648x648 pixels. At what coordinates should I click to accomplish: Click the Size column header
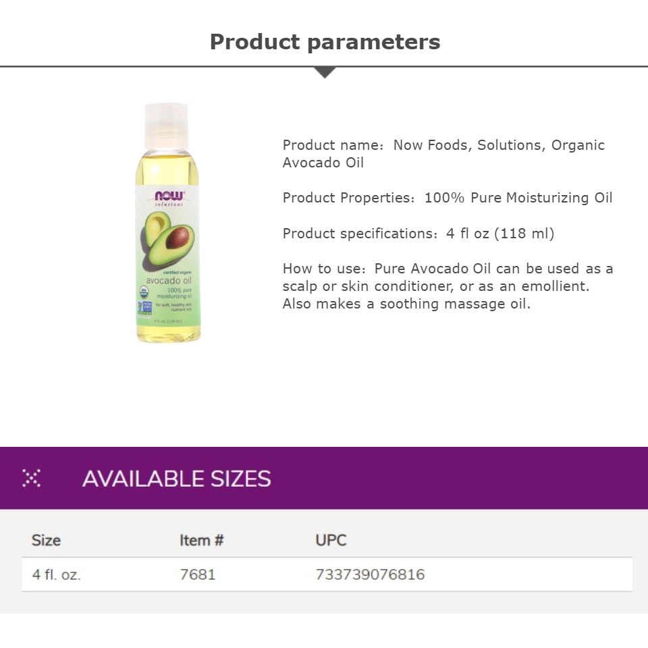tap(47, 540)
